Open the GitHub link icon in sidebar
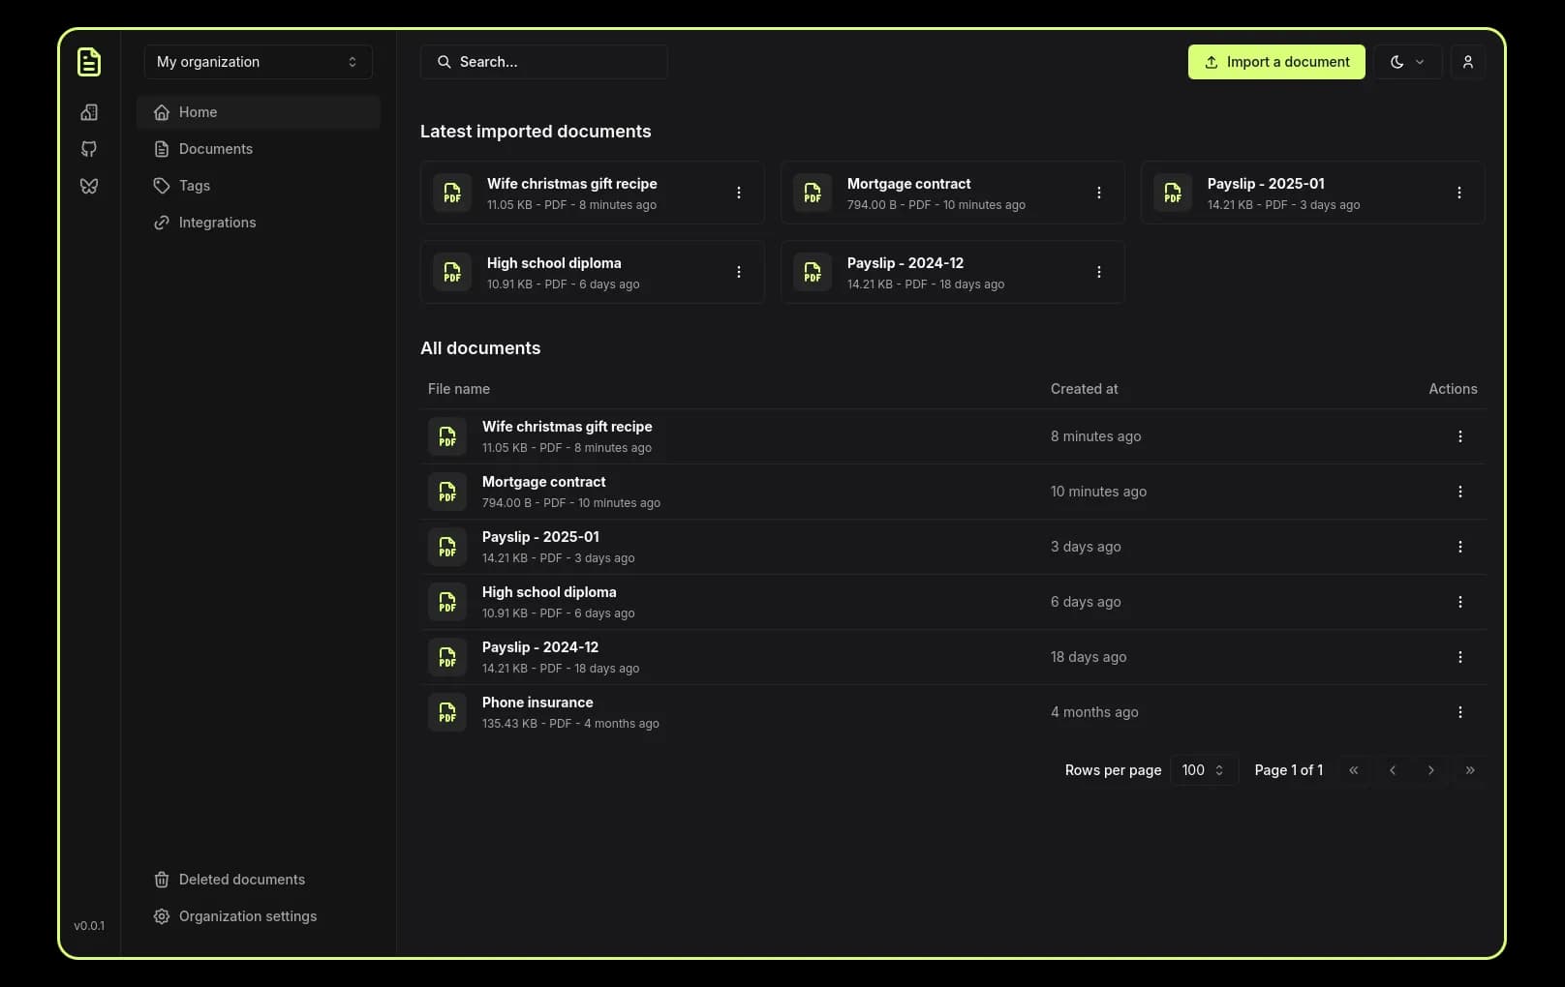Screen dimensions: 1565x987 coord(89,149)
